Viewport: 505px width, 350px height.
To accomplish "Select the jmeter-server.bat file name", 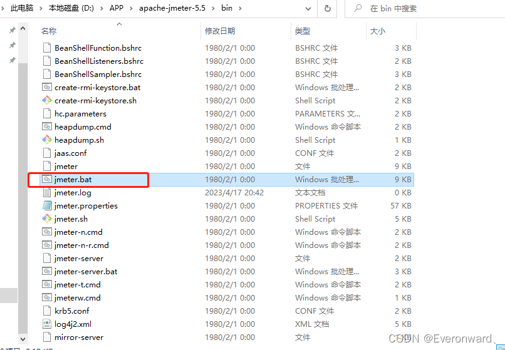I will pyautogui.click(x=86, y=272).
